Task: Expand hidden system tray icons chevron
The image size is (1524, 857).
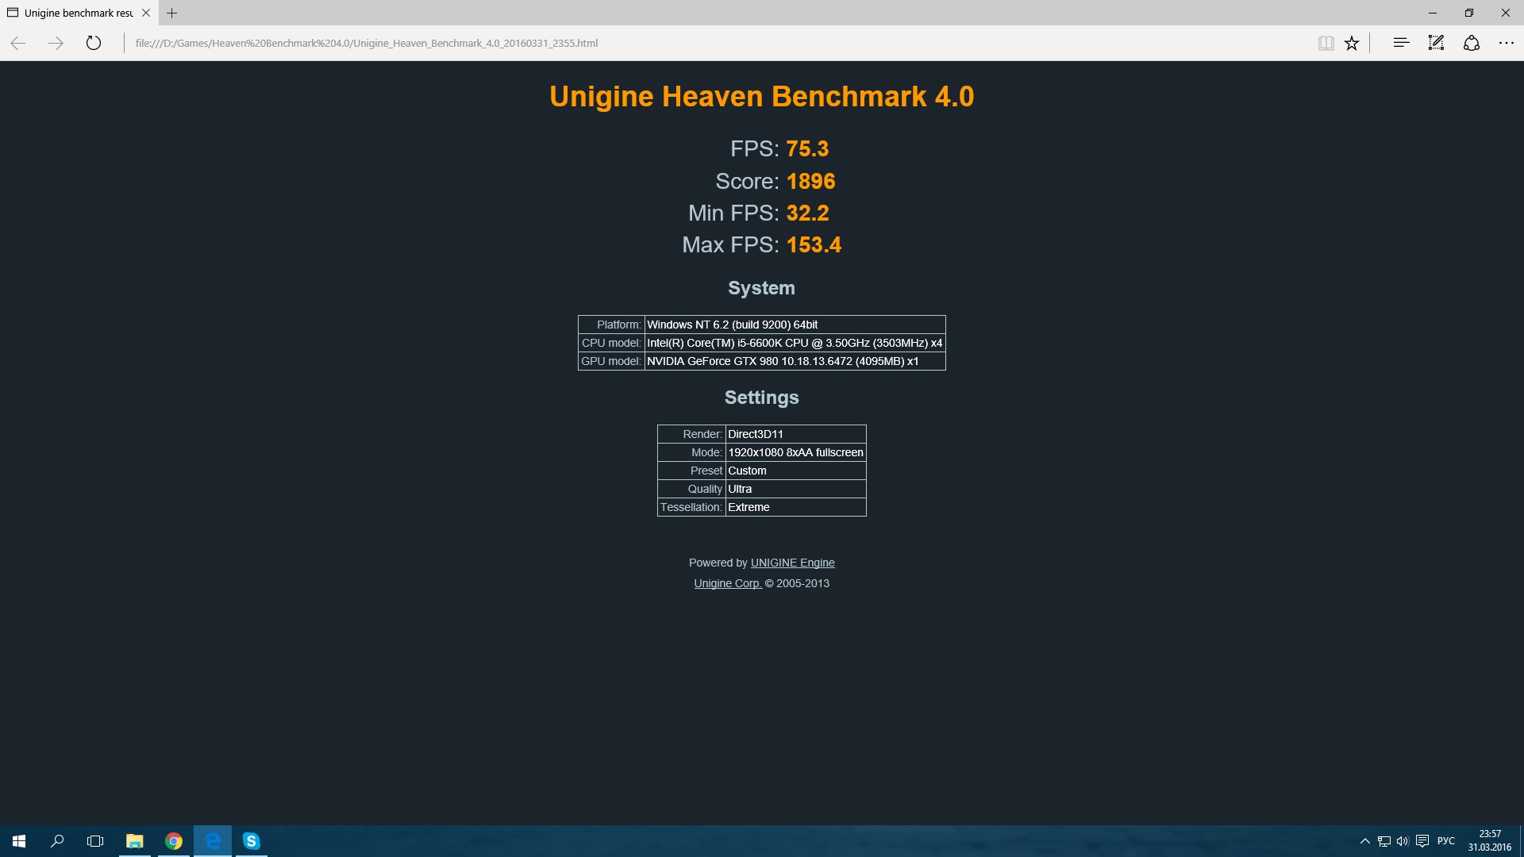Action: point(1365,841)
